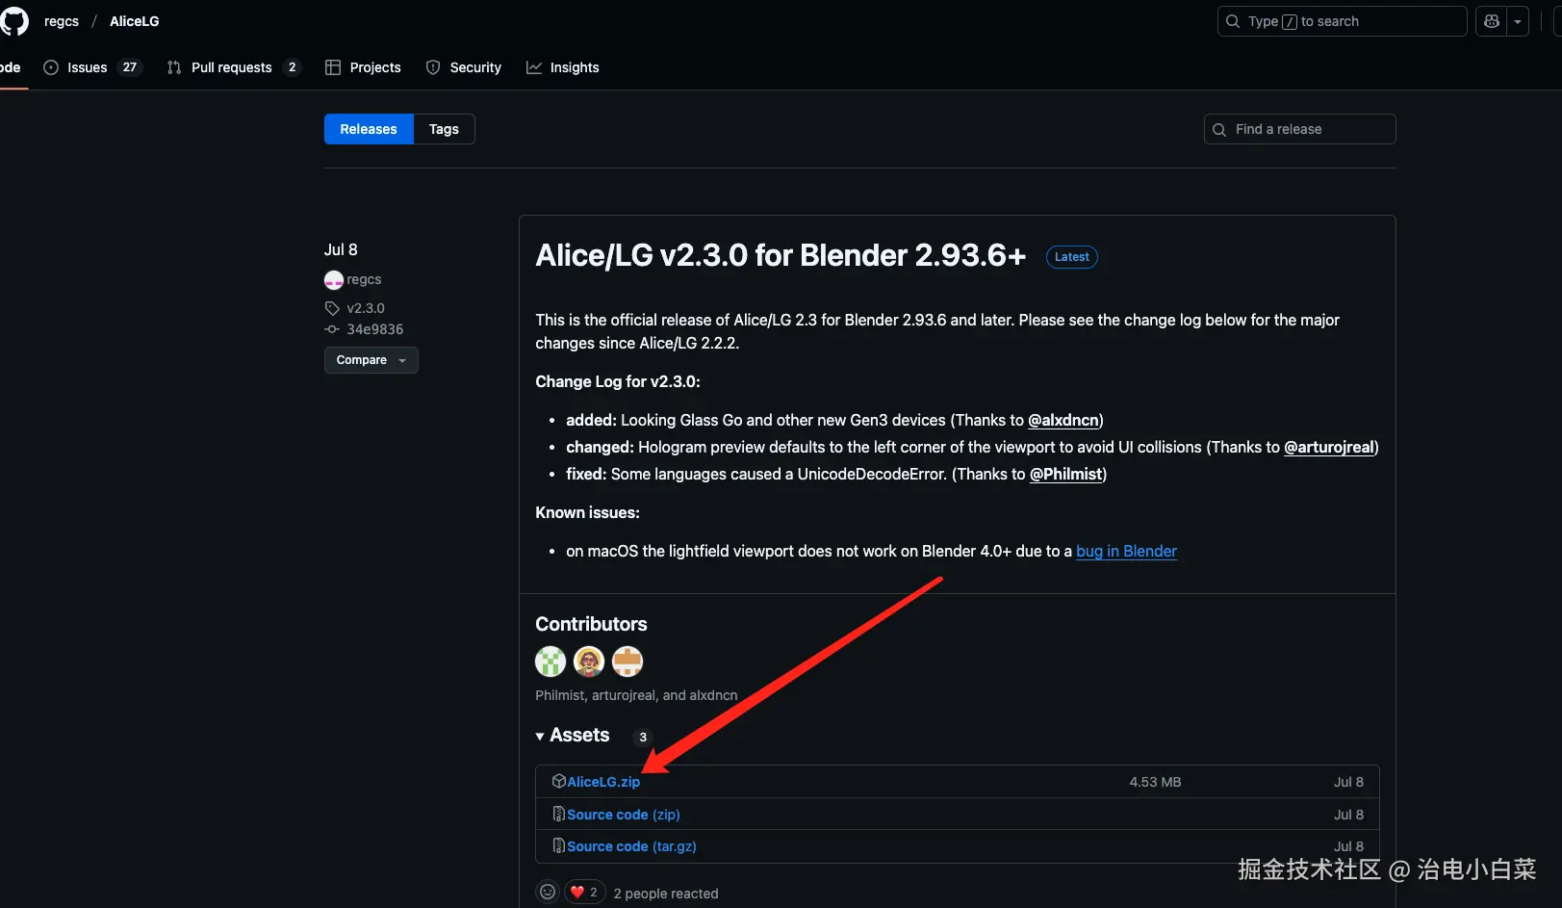
Task: Click the regcs author avatar
Action: tap(334, 280)
